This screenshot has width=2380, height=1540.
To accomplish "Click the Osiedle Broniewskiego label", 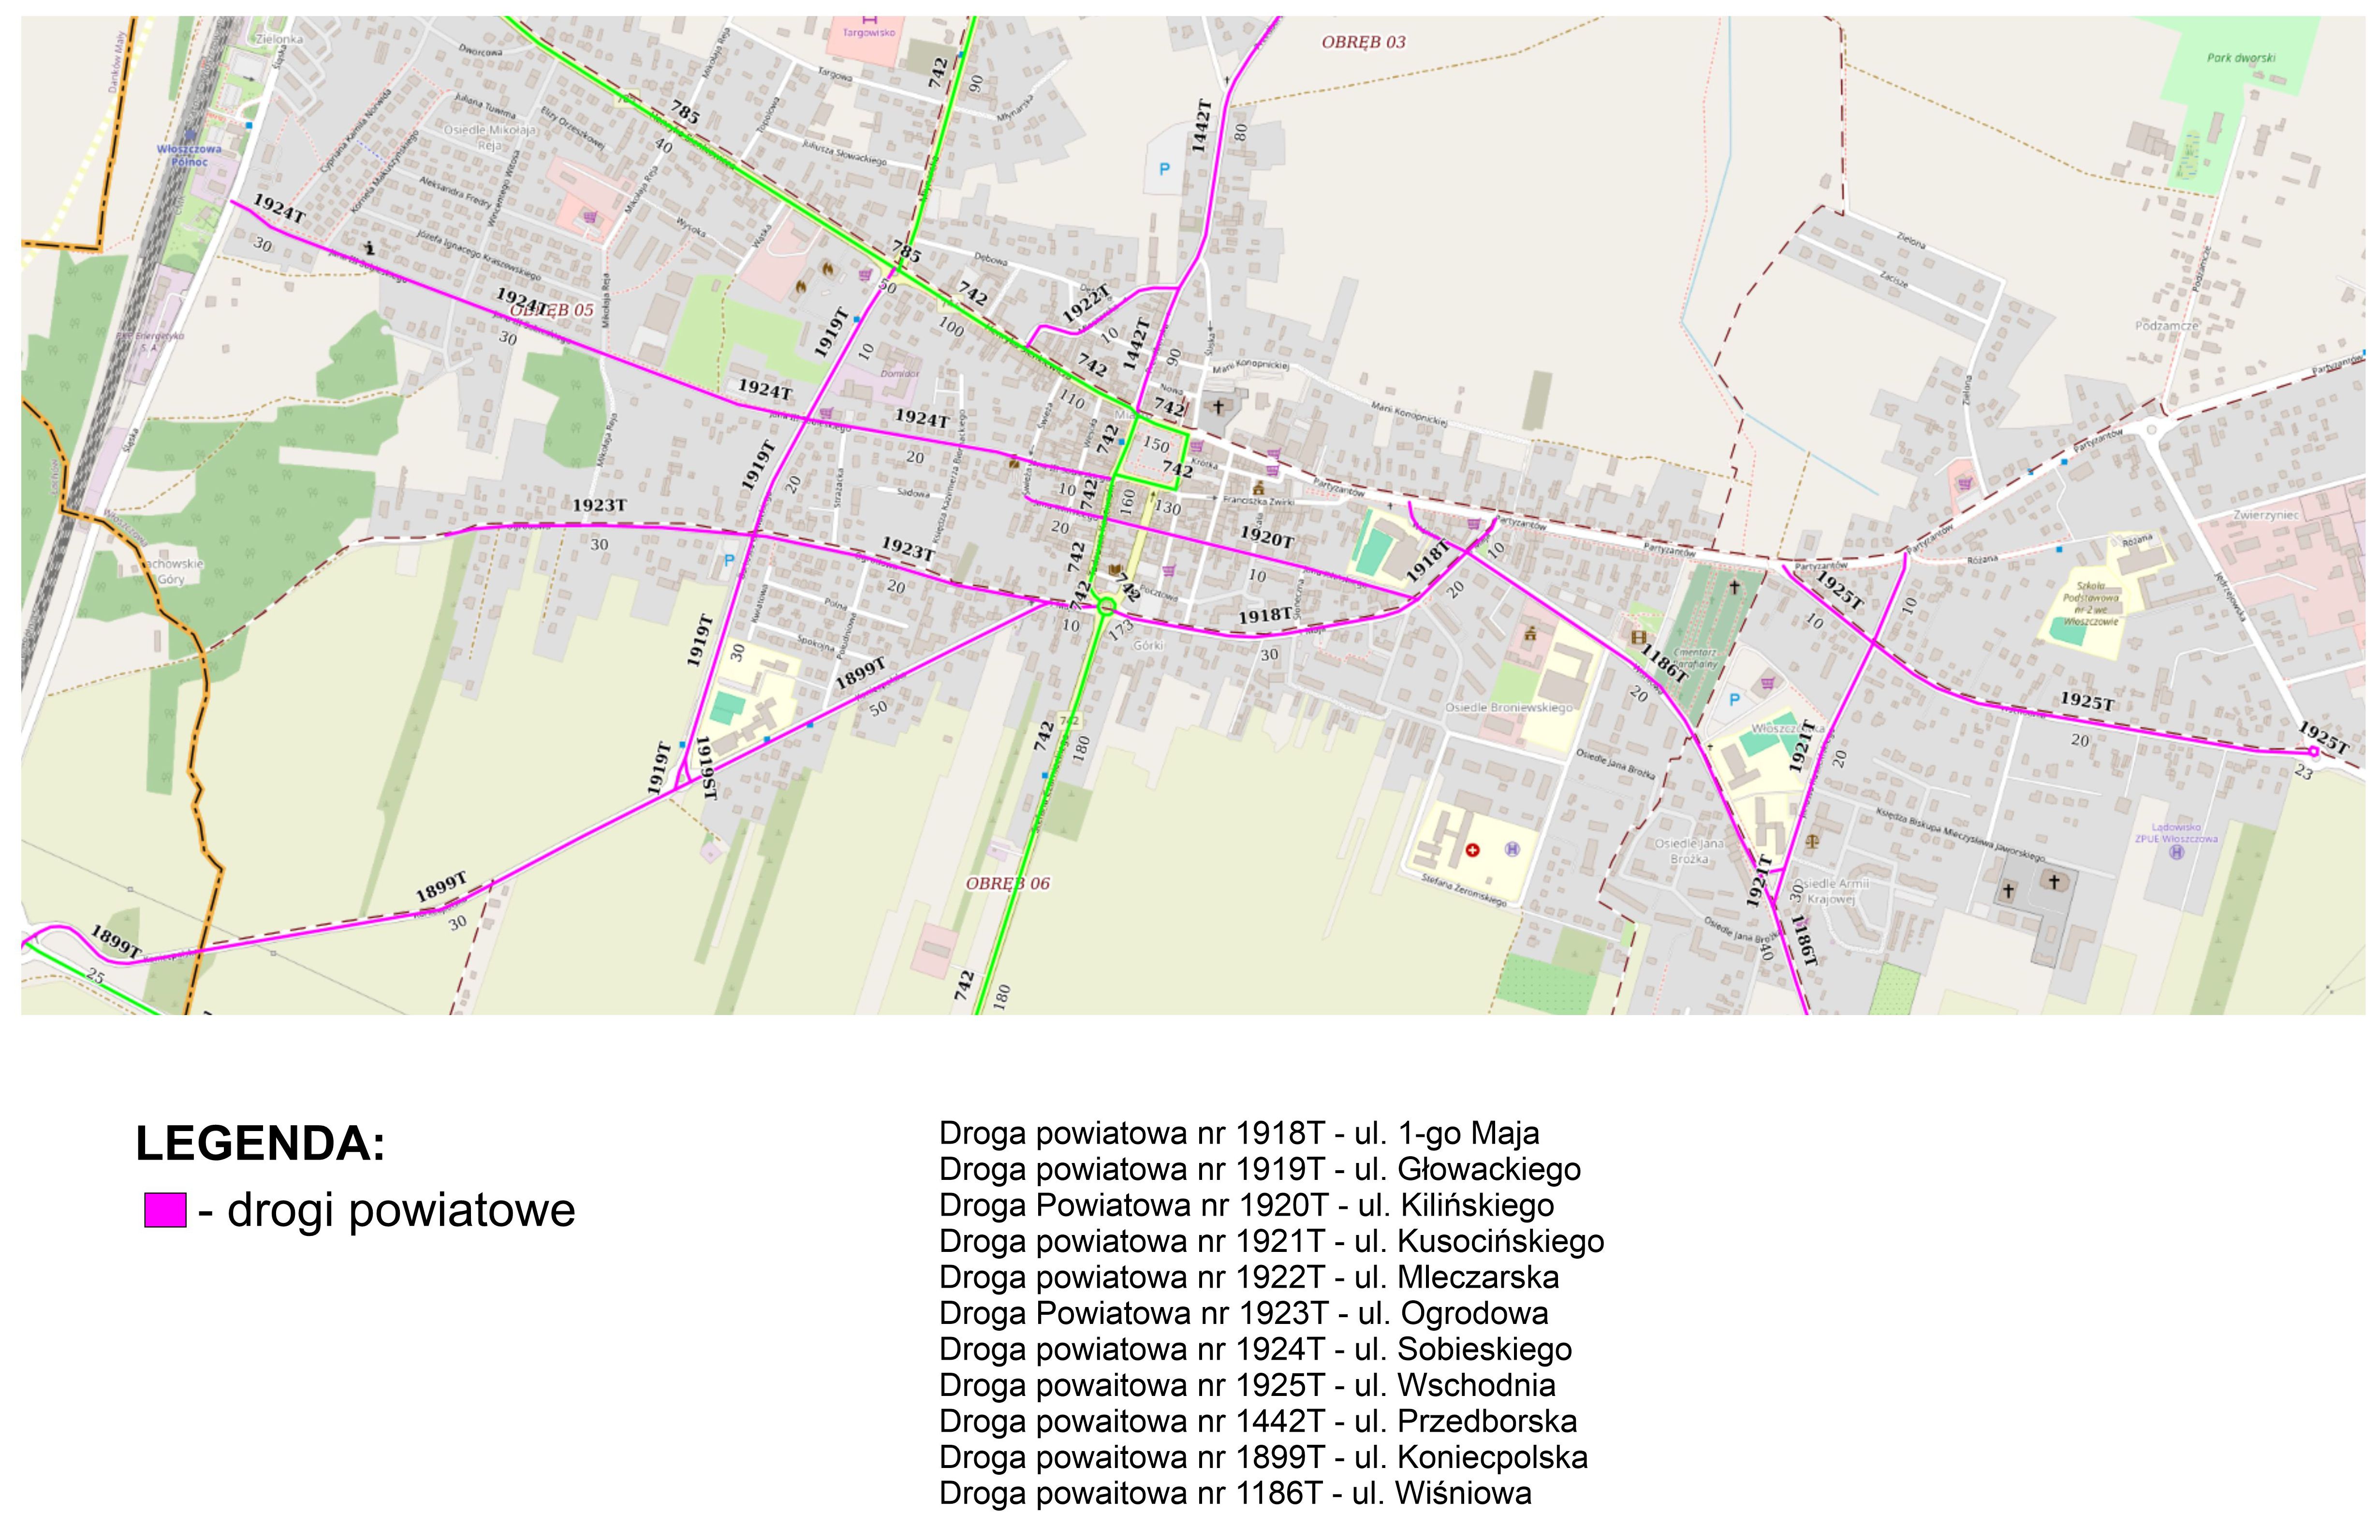I will coord(1508,708).
